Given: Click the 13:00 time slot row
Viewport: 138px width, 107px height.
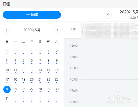Looking at the screenshot, I should tap(110, 51).
